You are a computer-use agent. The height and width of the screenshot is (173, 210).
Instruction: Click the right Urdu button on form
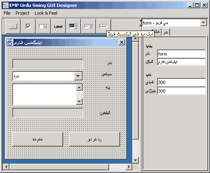click(x=94, y=139)
